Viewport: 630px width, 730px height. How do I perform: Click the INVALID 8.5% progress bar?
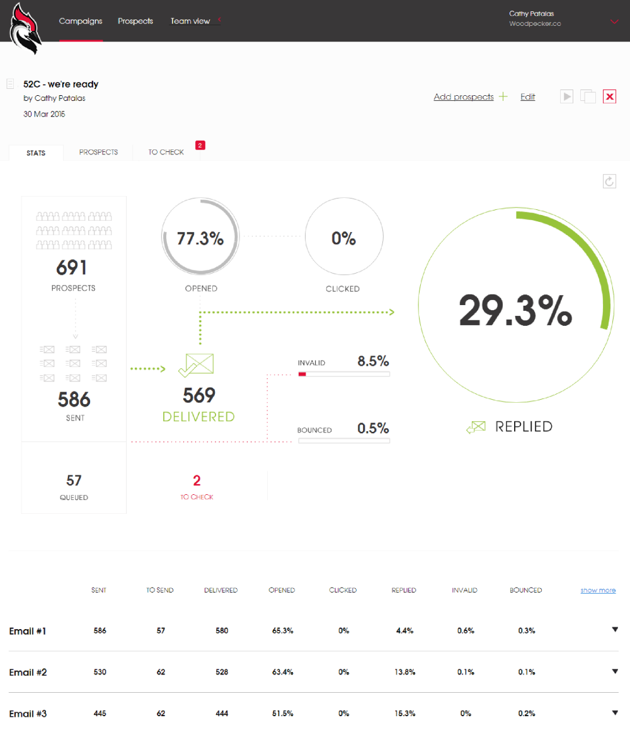point(344,374)
